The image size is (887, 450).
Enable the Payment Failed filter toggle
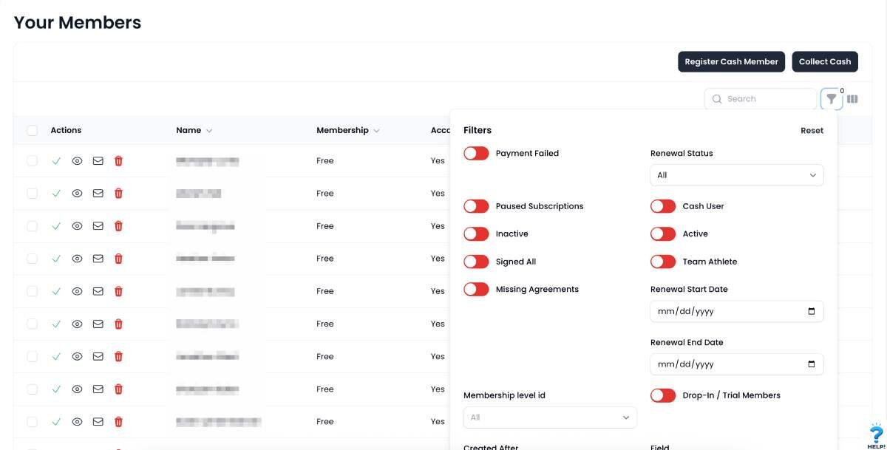(476, 153)
